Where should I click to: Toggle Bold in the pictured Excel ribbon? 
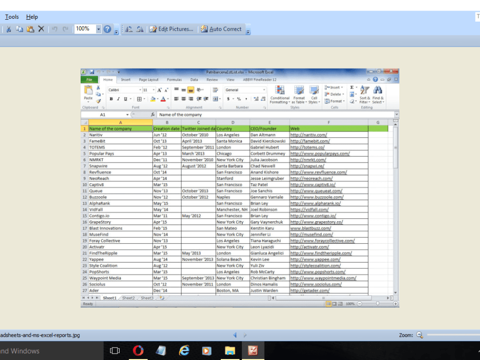point(111,99)
